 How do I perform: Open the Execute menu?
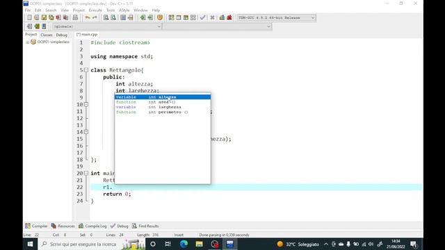[95, 10]
